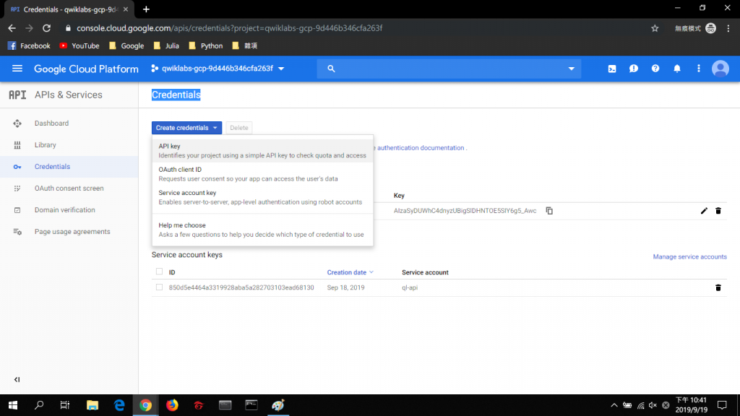This screenshot has height=416, width=740.
Task: Open Page usage agreements
Action: 69,232
